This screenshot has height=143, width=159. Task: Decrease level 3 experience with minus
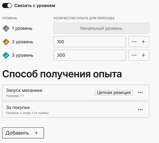(x=134, y=55)
